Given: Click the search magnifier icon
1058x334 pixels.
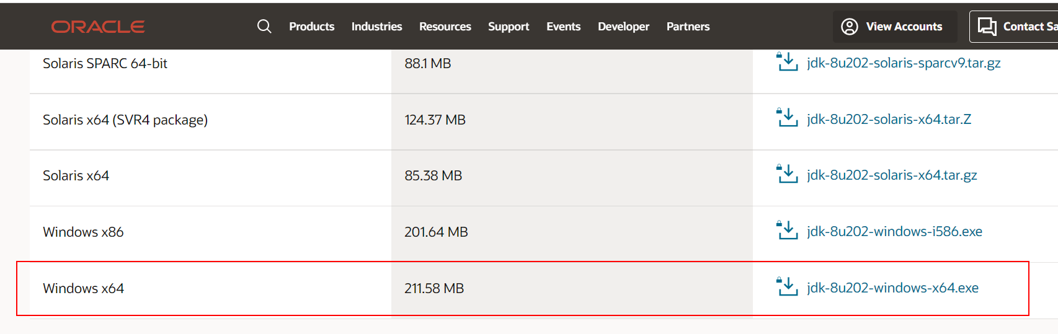Looking at the screenshot, I should click(x=264, y=26).
